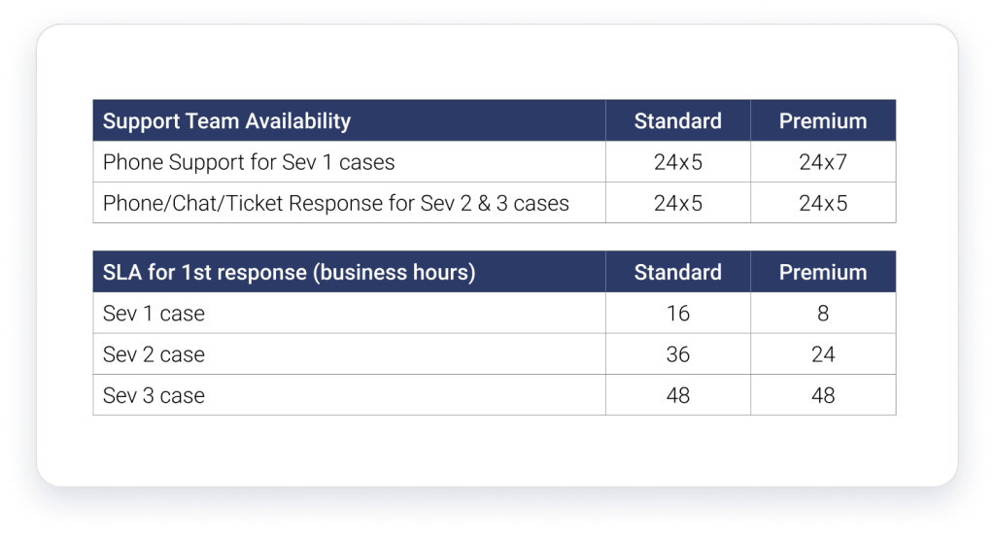Select the Premium header in SLA table
The image size is (994, 535).
click(x=823, y=272)
